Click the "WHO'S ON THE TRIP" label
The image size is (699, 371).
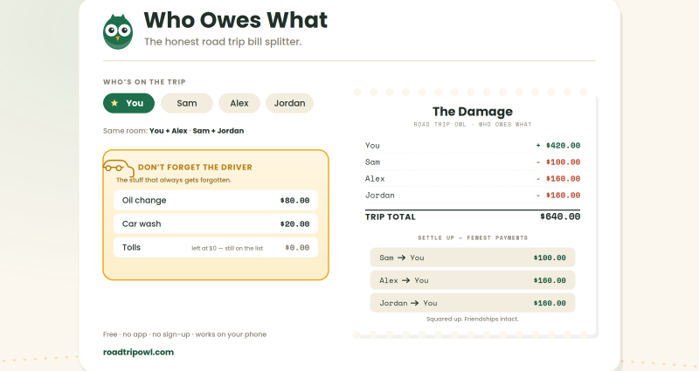(x=144, y=82)
